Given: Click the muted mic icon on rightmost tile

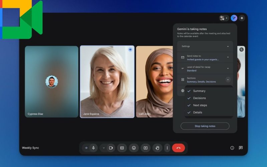Looking at the screenshot, I should click(x=241, y=49).
